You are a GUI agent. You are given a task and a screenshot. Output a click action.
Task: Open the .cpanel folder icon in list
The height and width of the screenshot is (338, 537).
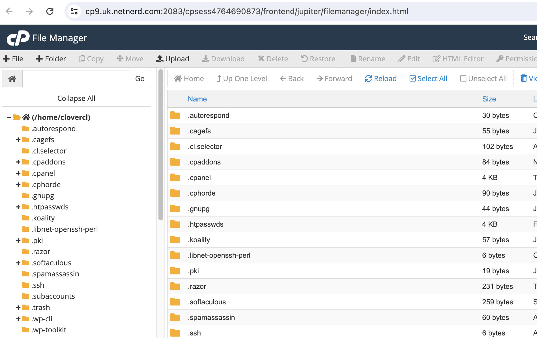tap(175, 177)
